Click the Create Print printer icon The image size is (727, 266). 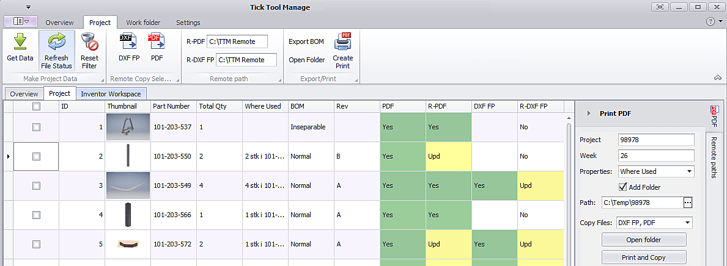click(x=343, y=41)
